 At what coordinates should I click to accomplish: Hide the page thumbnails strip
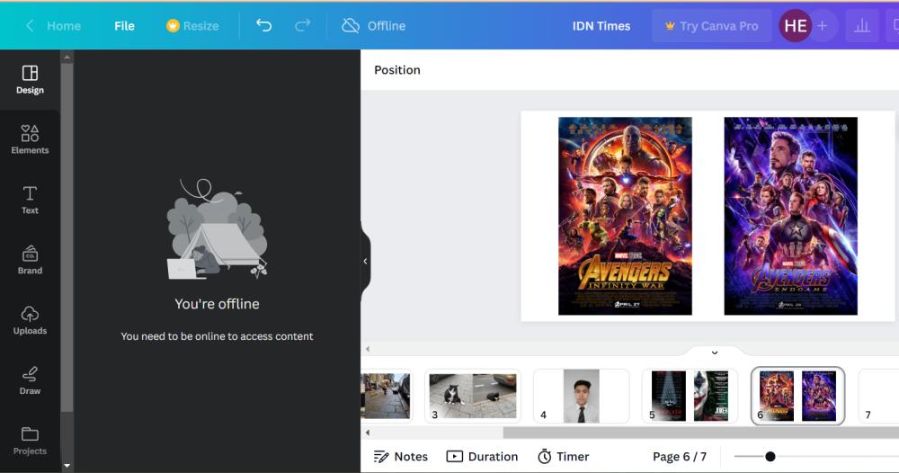715,353
